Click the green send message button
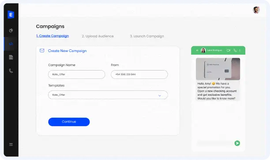The height and width of the screenshot is (160, 270). point(237,143)
